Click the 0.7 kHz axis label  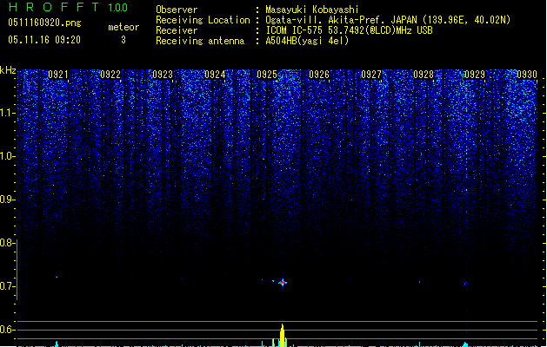click(7, 286)
